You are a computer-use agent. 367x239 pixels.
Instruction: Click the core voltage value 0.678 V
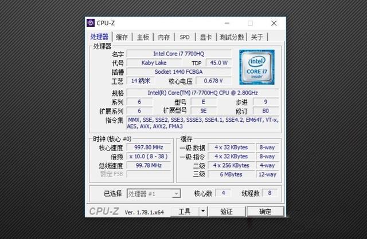pos(213,81)
